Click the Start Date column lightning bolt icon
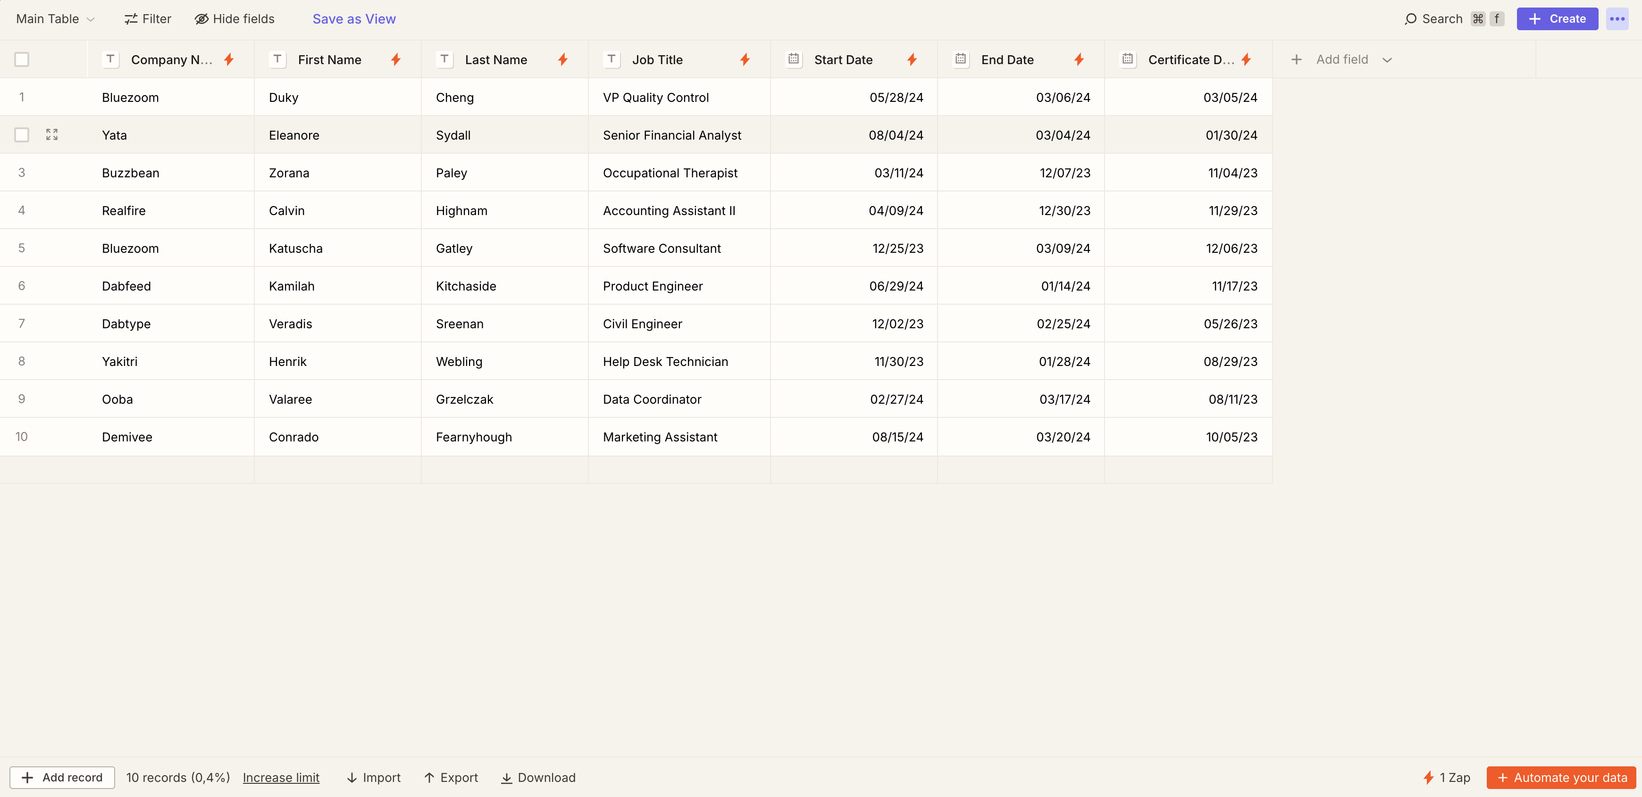This screenshot has height=797, width=1642. [x=912, y=60]
